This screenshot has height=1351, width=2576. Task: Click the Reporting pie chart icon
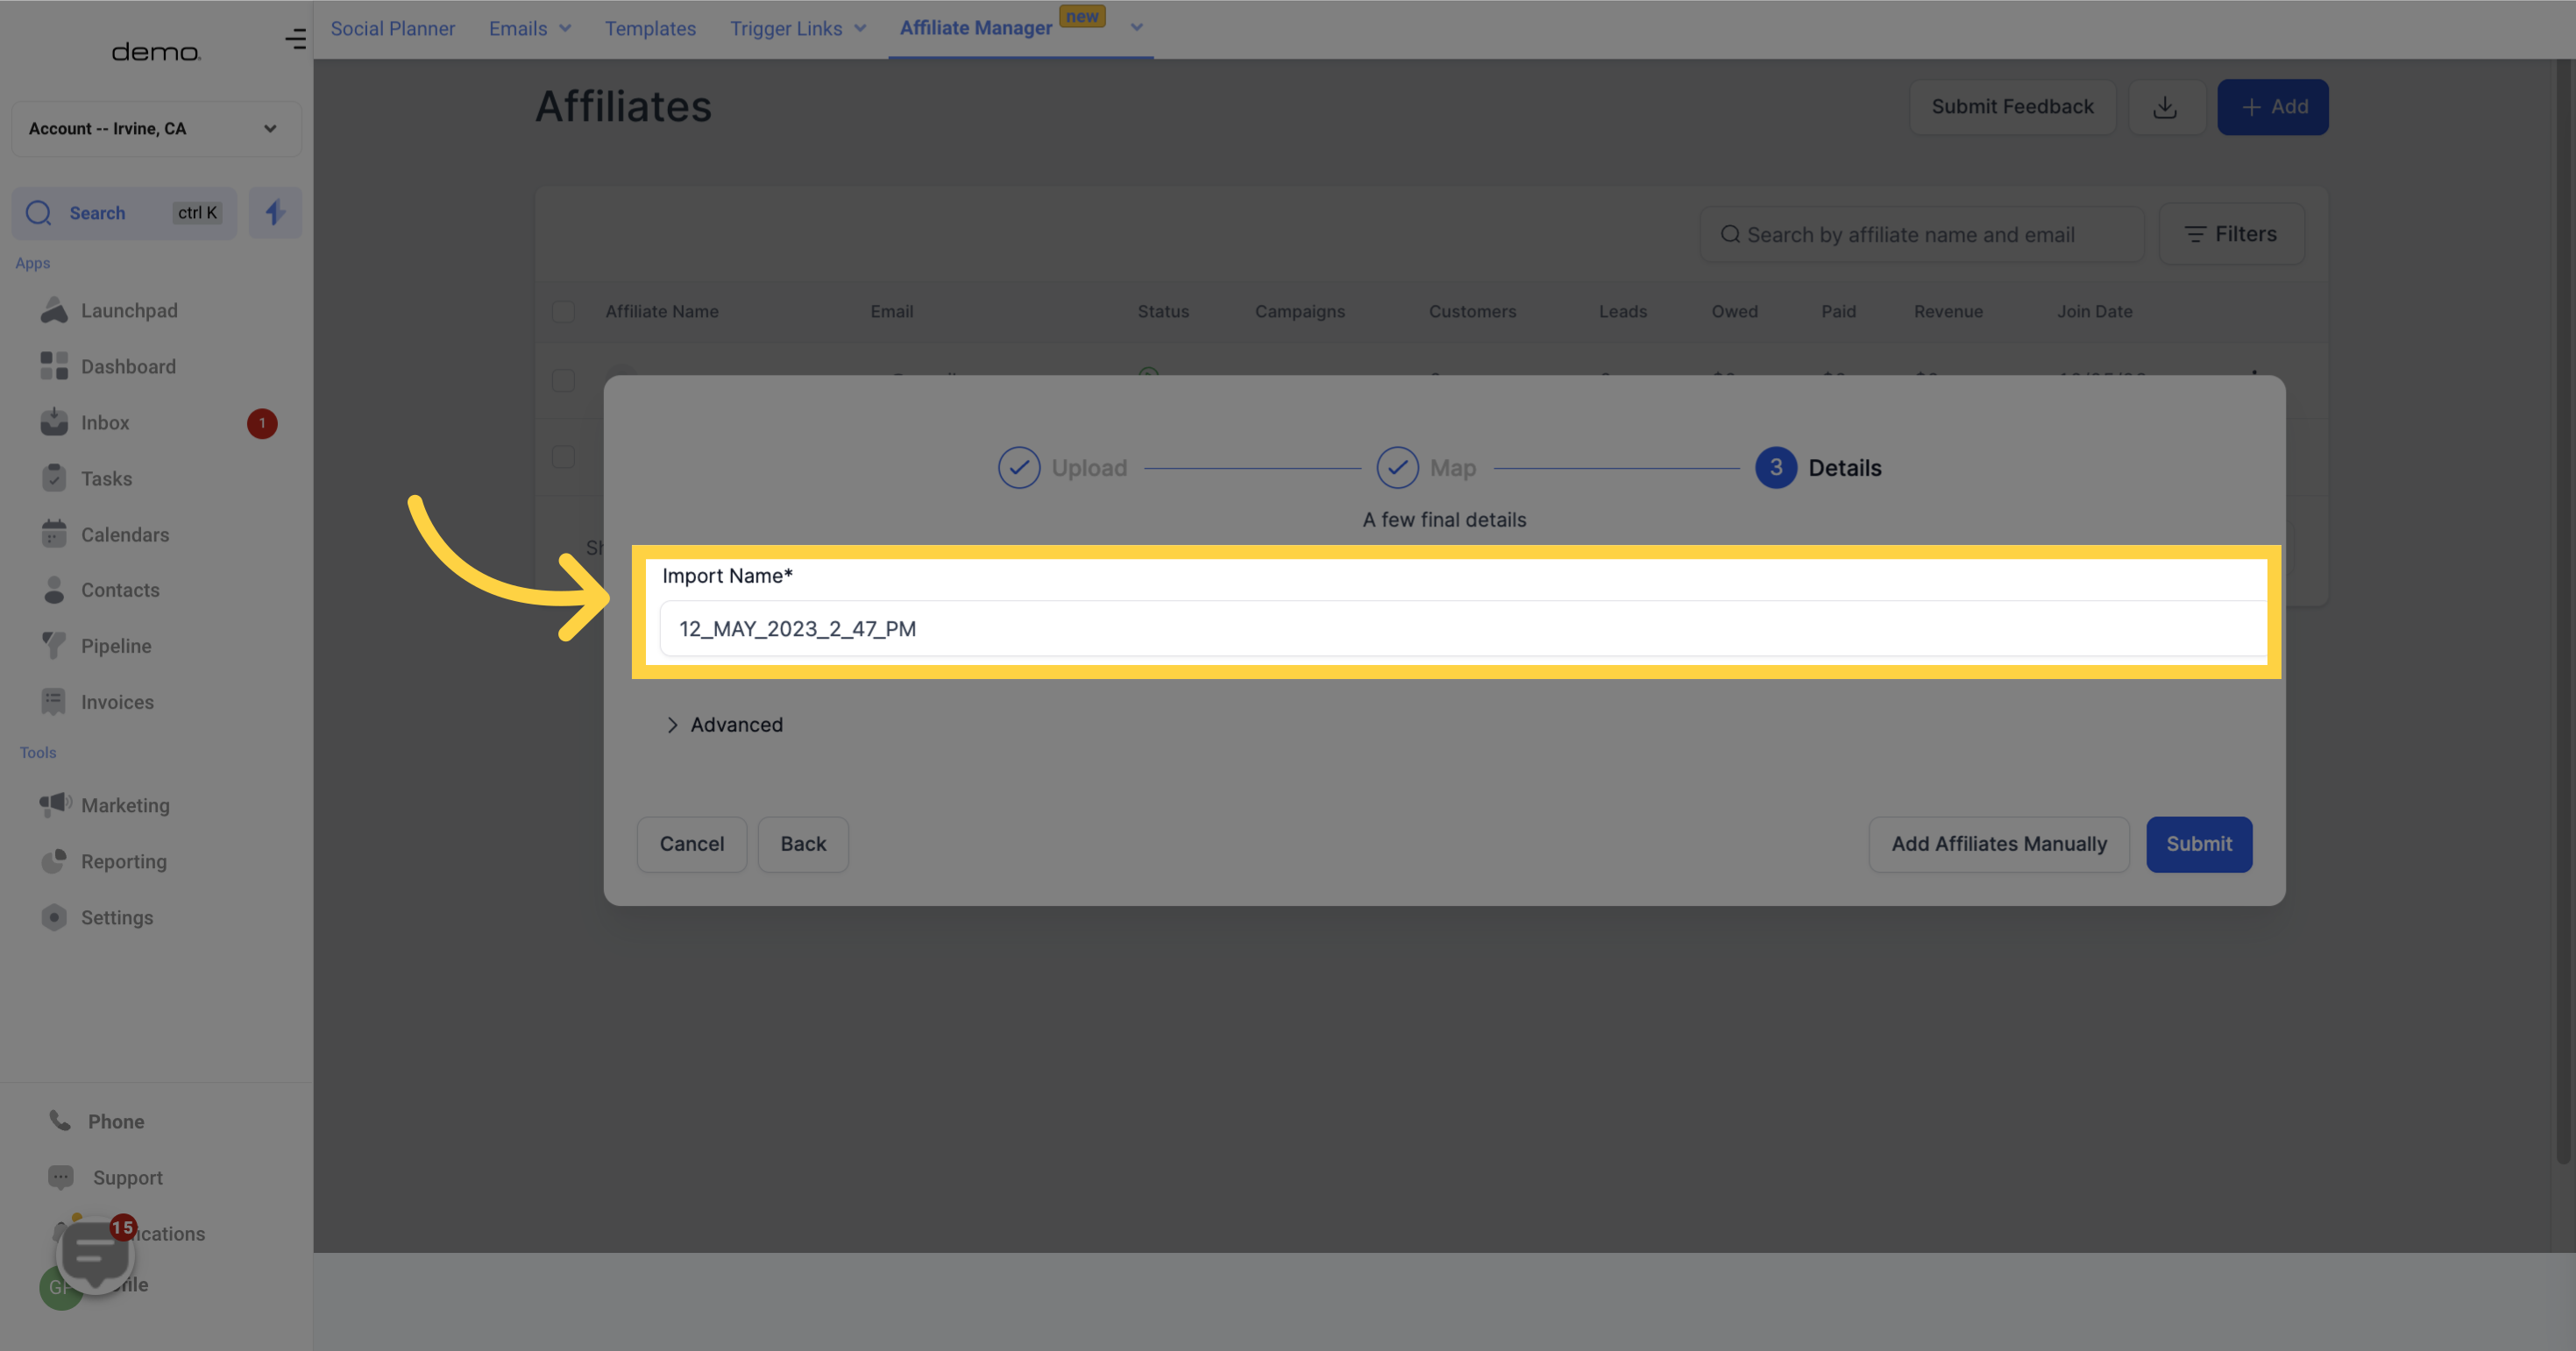[x=54, y=861]
